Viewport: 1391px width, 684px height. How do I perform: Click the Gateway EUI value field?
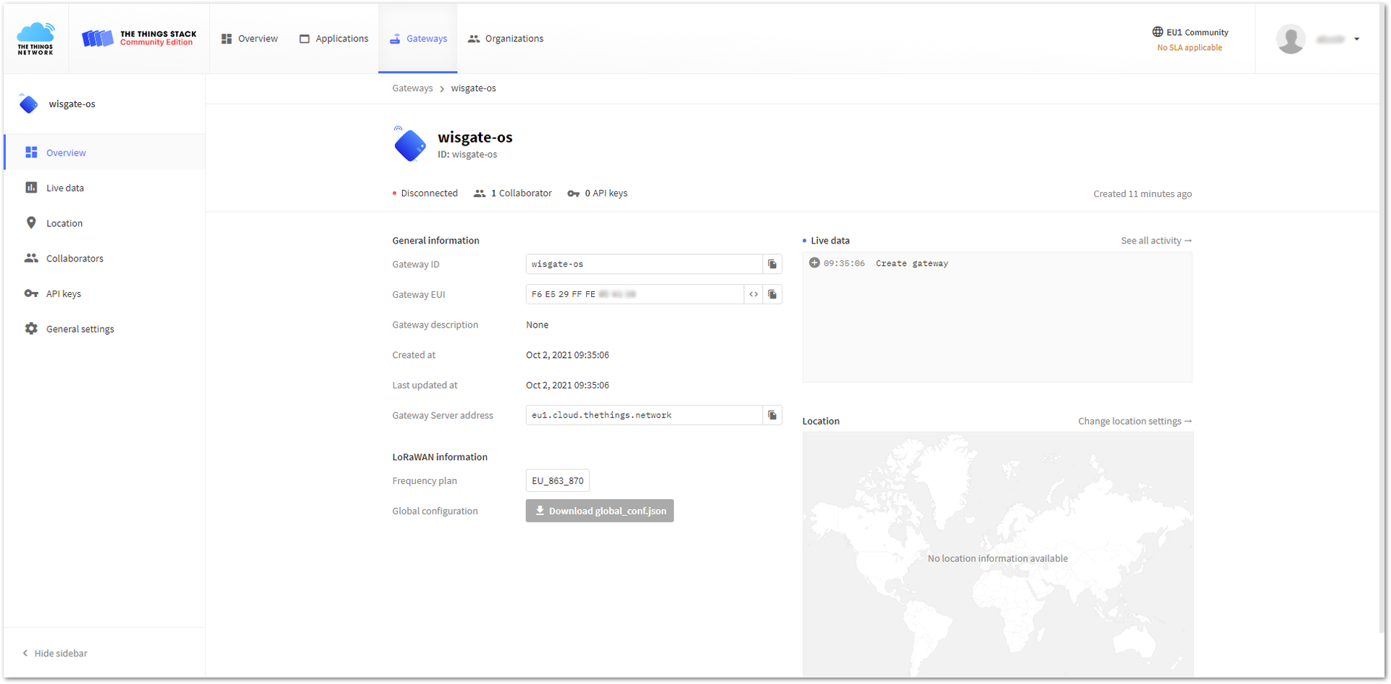click(x=635, y=294)
